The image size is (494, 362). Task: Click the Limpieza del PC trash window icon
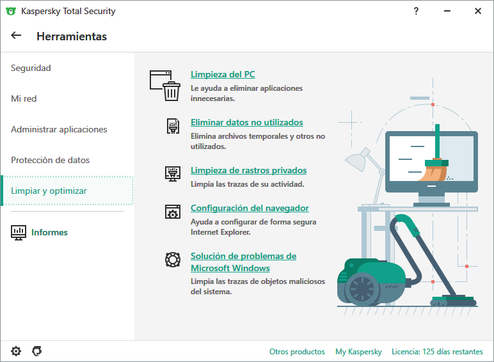point(165,86)
